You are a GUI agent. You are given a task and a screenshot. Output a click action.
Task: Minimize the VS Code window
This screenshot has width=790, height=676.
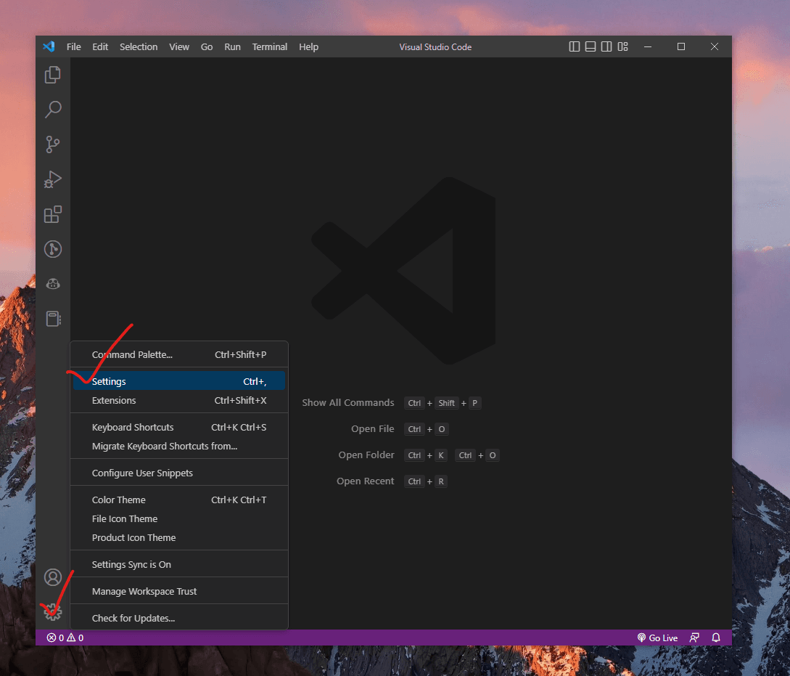pyautogui.click(x=648, y=47)
